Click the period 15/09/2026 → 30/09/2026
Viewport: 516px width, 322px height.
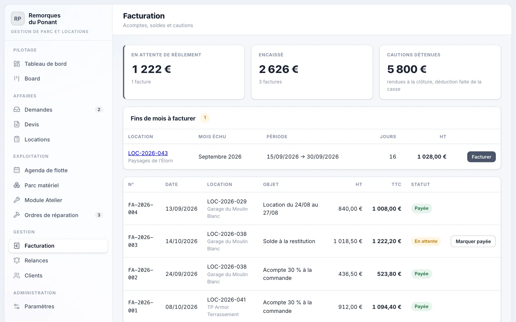tap(303, 157)
